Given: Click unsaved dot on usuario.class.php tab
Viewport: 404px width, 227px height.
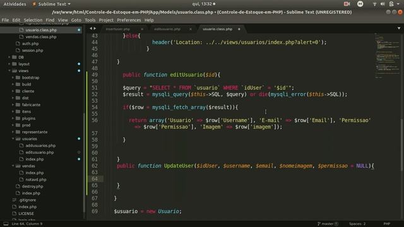Looking at the screenshot, I should pos(239,29).
